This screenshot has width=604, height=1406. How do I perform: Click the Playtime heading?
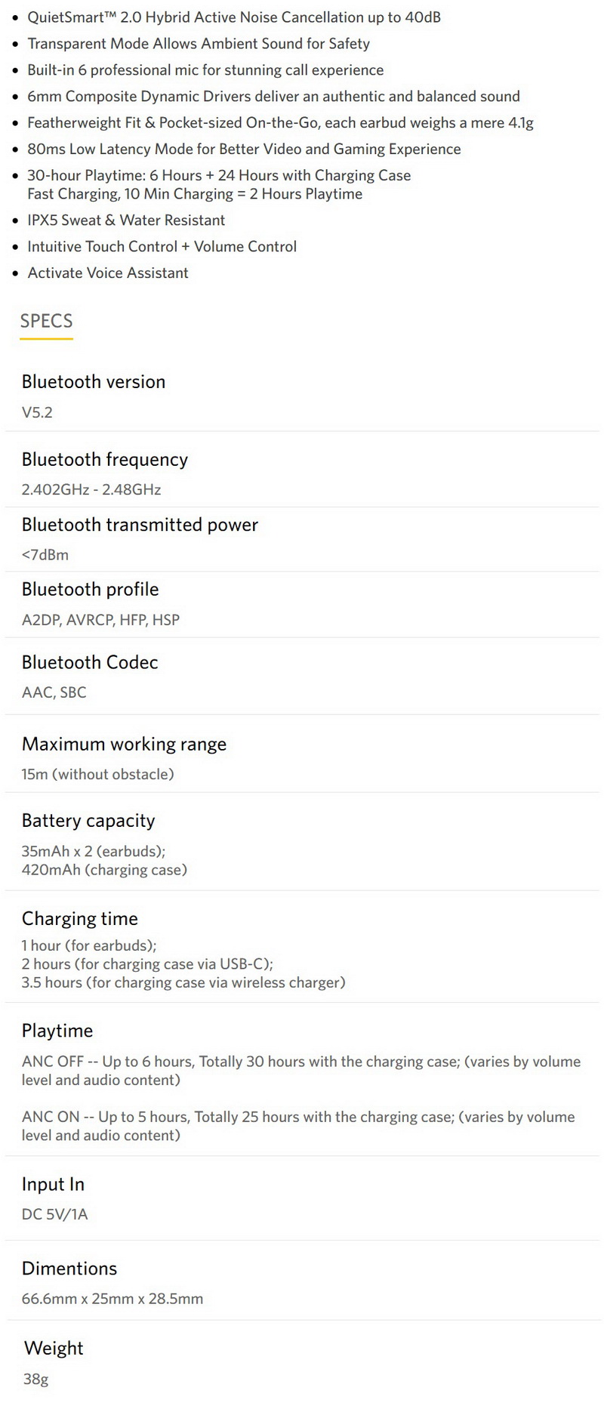click(57, 1031)
